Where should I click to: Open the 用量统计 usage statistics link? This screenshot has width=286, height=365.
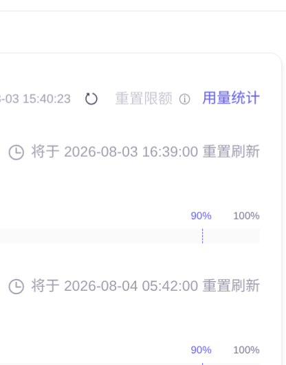click(x=231, y=98)
